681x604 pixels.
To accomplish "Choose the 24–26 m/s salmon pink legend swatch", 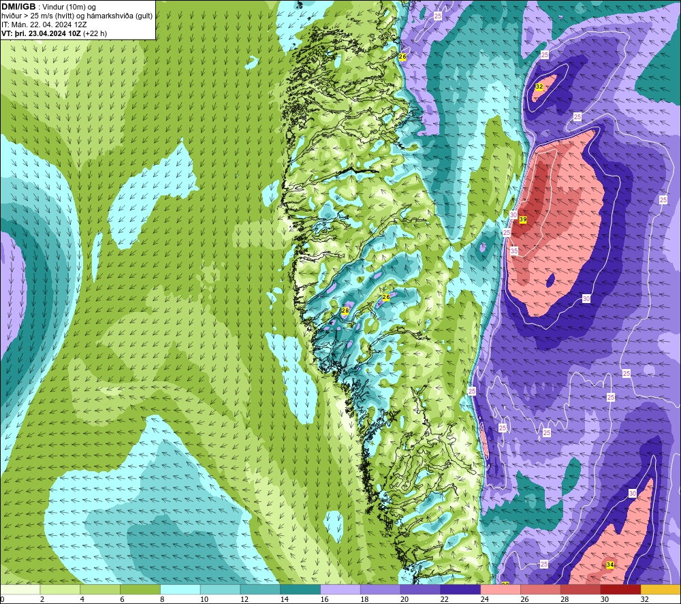I will click(501, 589).
